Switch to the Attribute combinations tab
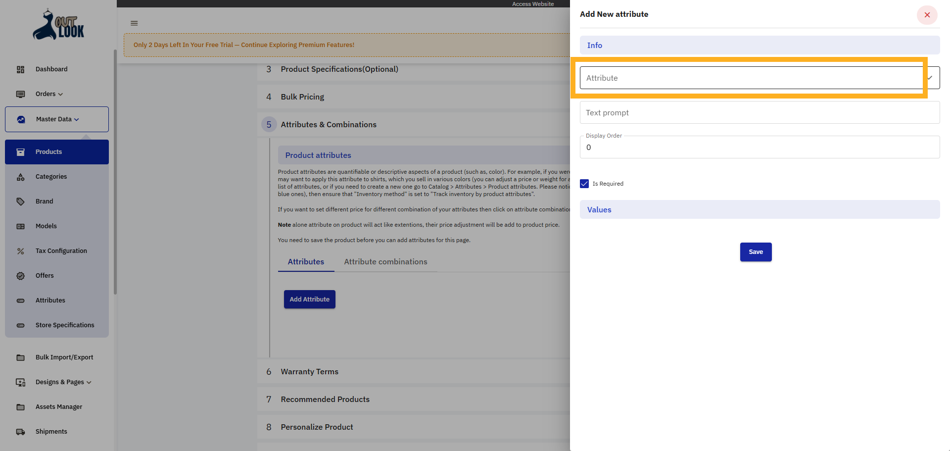Image resolution: width=950 pixels, height=451 pixels. coord(385,261)
